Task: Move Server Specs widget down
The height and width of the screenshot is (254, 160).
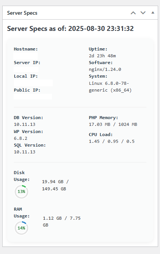Action: tap(143, 13)
